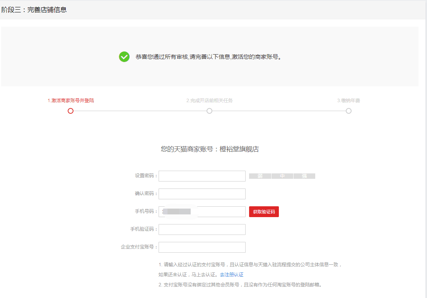
Task: Select step 3 circle 缴纳年费
Action: coord(348,111)
